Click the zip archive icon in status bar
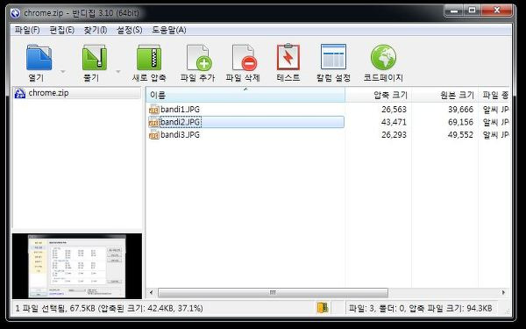Image resolution: width=526 pixels, height=329 pixels. (x=323, y=308)
